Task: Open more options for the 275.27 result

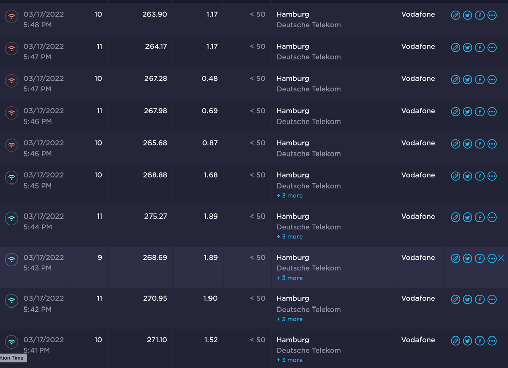Action: [492, 218]
